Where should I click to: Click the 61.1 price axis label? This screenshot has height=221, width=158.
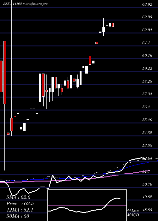[146, 43]
